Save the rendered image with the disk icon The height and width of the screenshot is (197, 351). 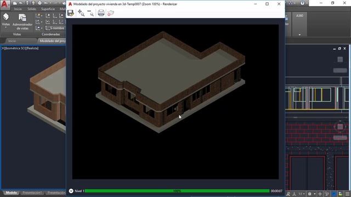[71, 13]
